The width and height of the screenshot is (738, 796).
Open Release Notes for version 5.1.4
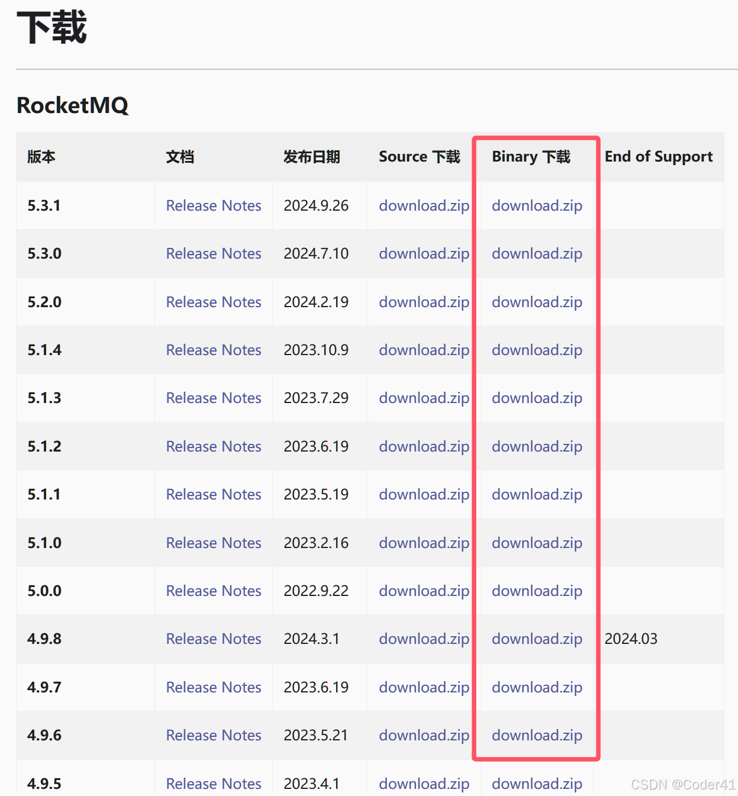214,350
